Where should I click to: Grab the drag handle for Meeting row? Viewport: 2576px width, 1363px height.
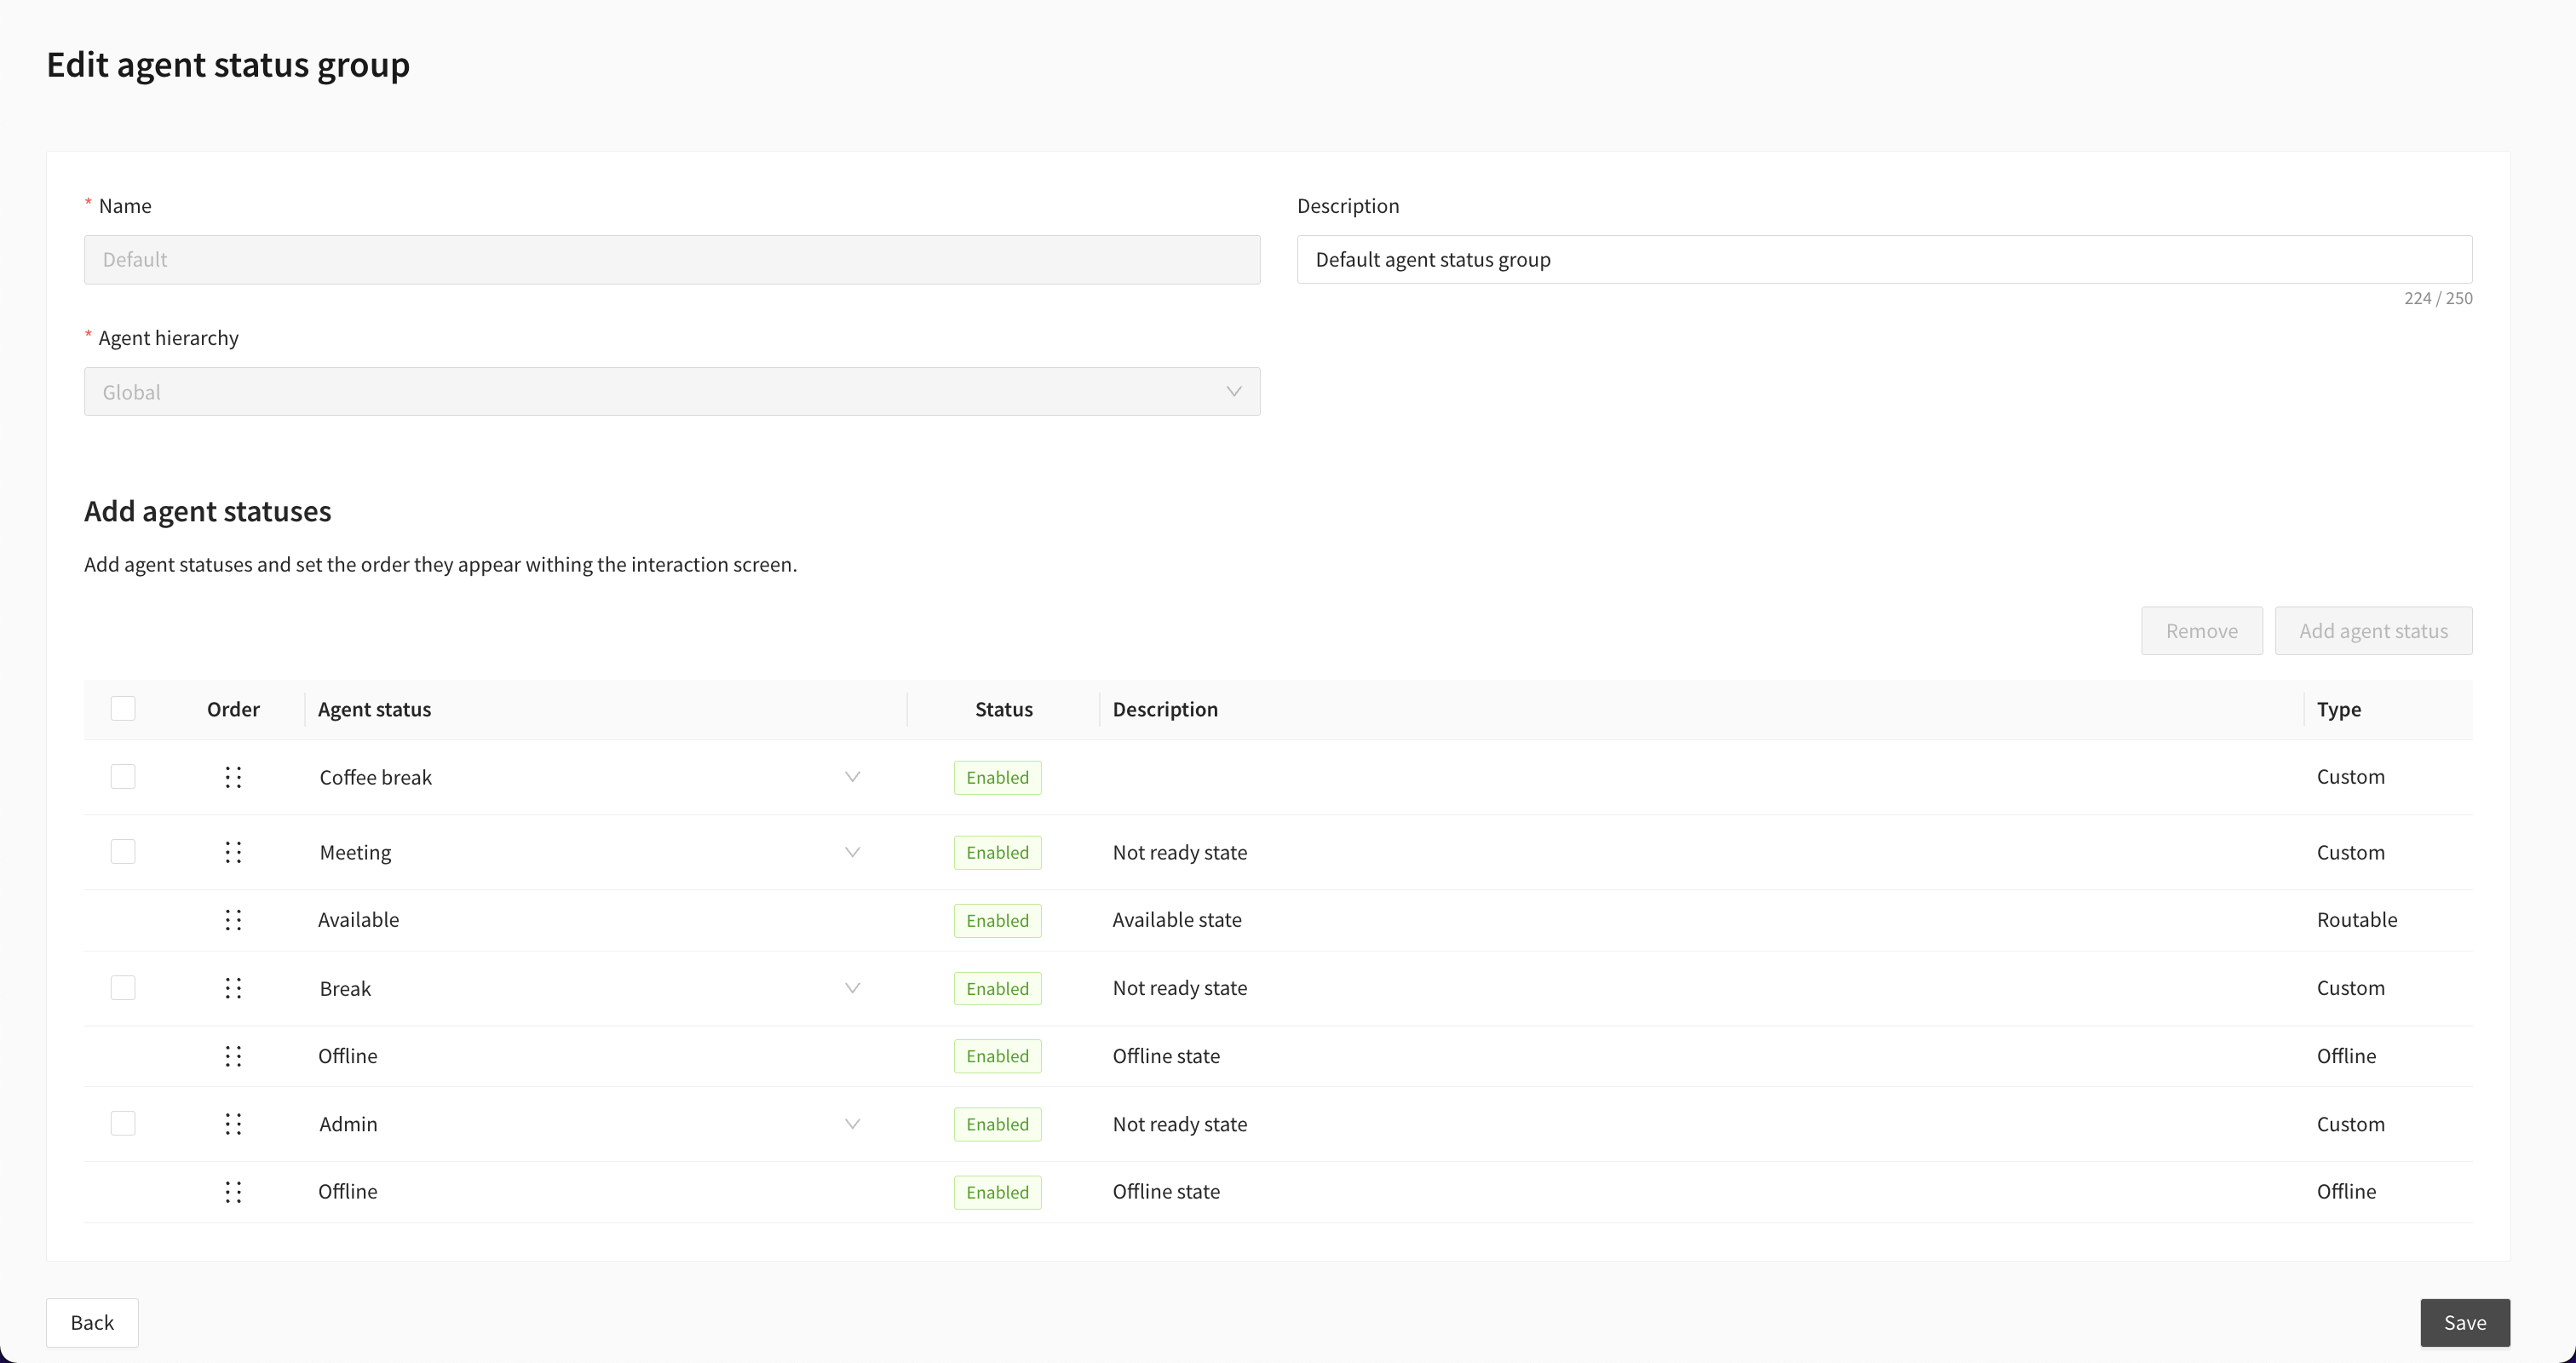(x=233, y=852)
